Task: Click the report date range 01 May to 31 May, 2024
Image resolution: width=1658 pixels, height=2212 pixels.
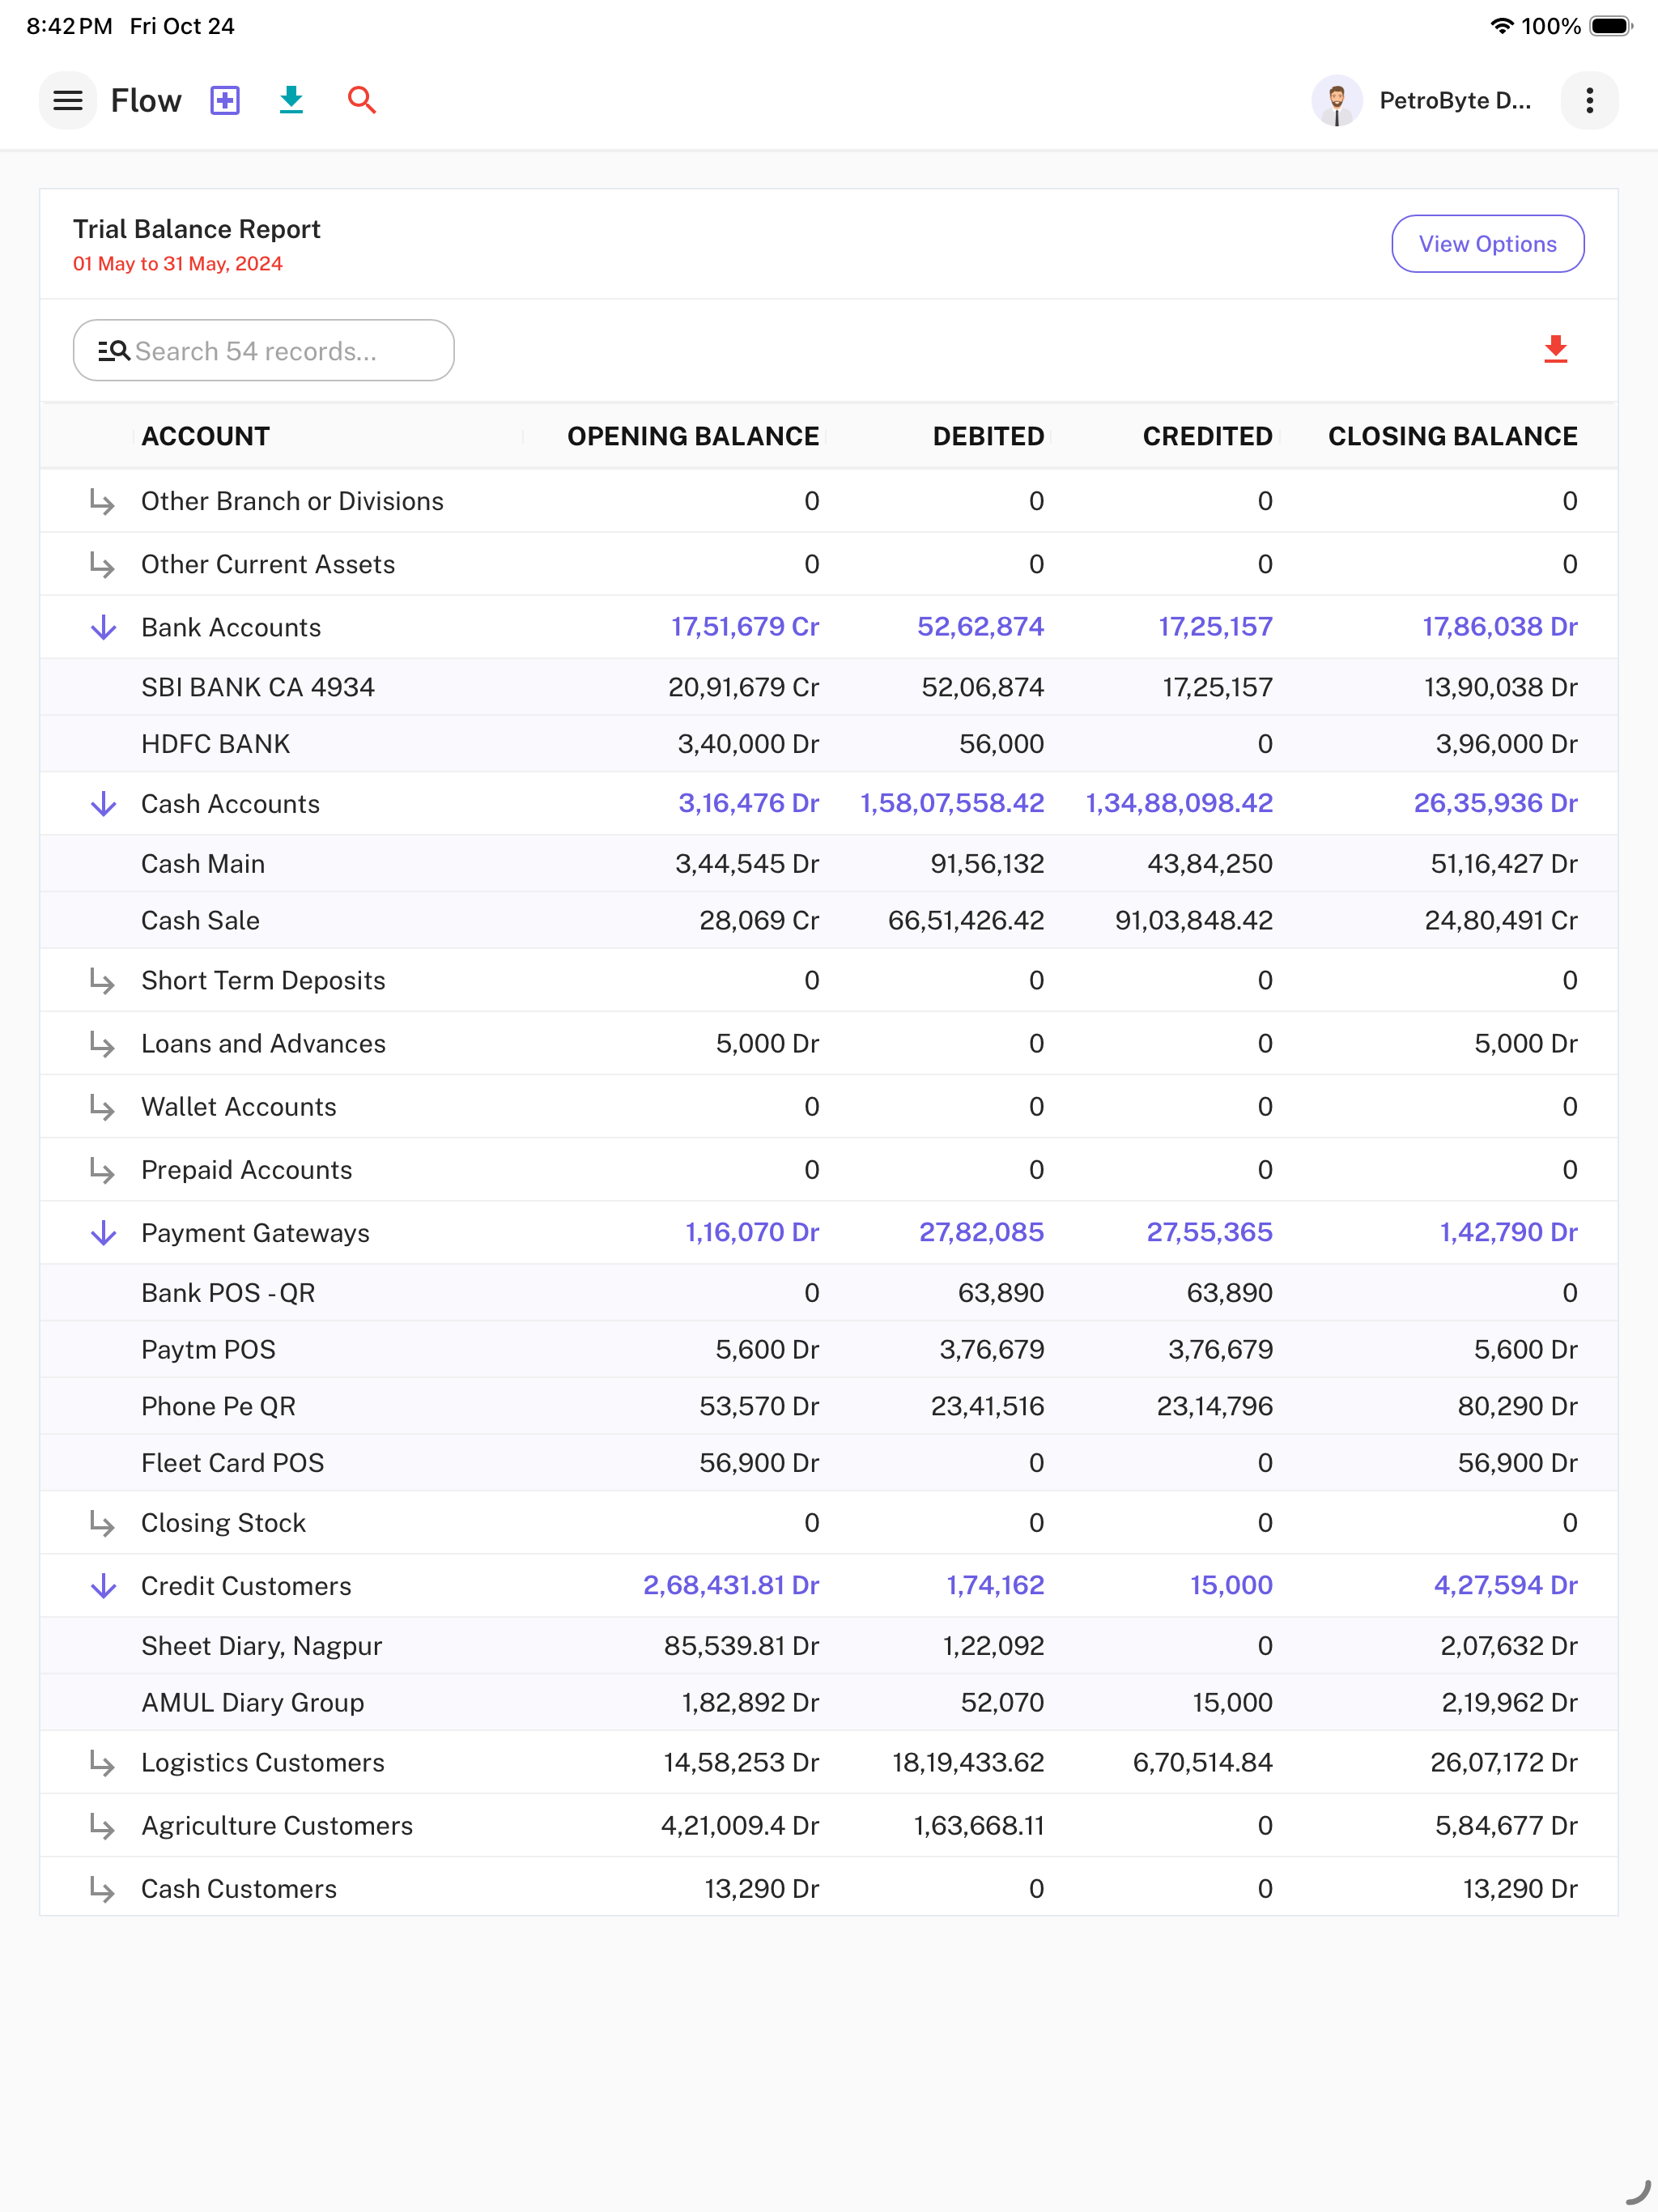Action: 178,264
